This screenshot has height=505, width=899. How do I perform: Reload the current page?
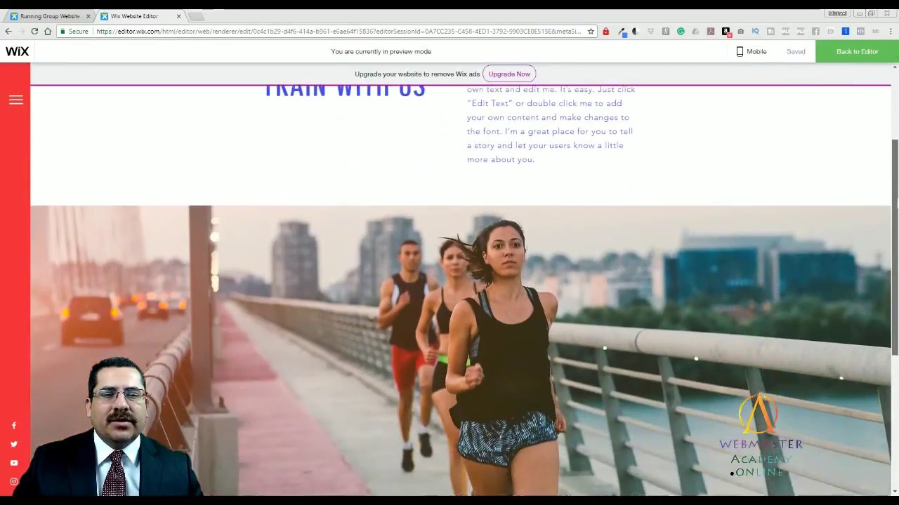pos(34,32)
